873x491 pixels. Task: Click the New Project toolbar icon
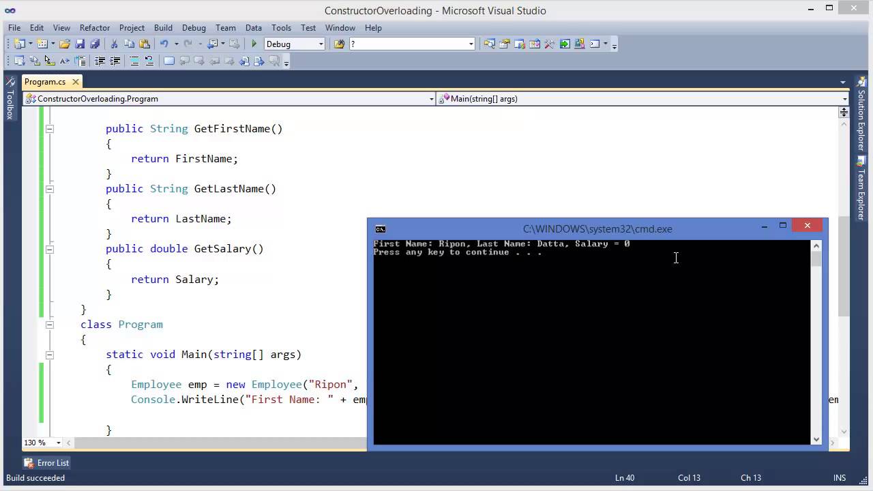20,44
